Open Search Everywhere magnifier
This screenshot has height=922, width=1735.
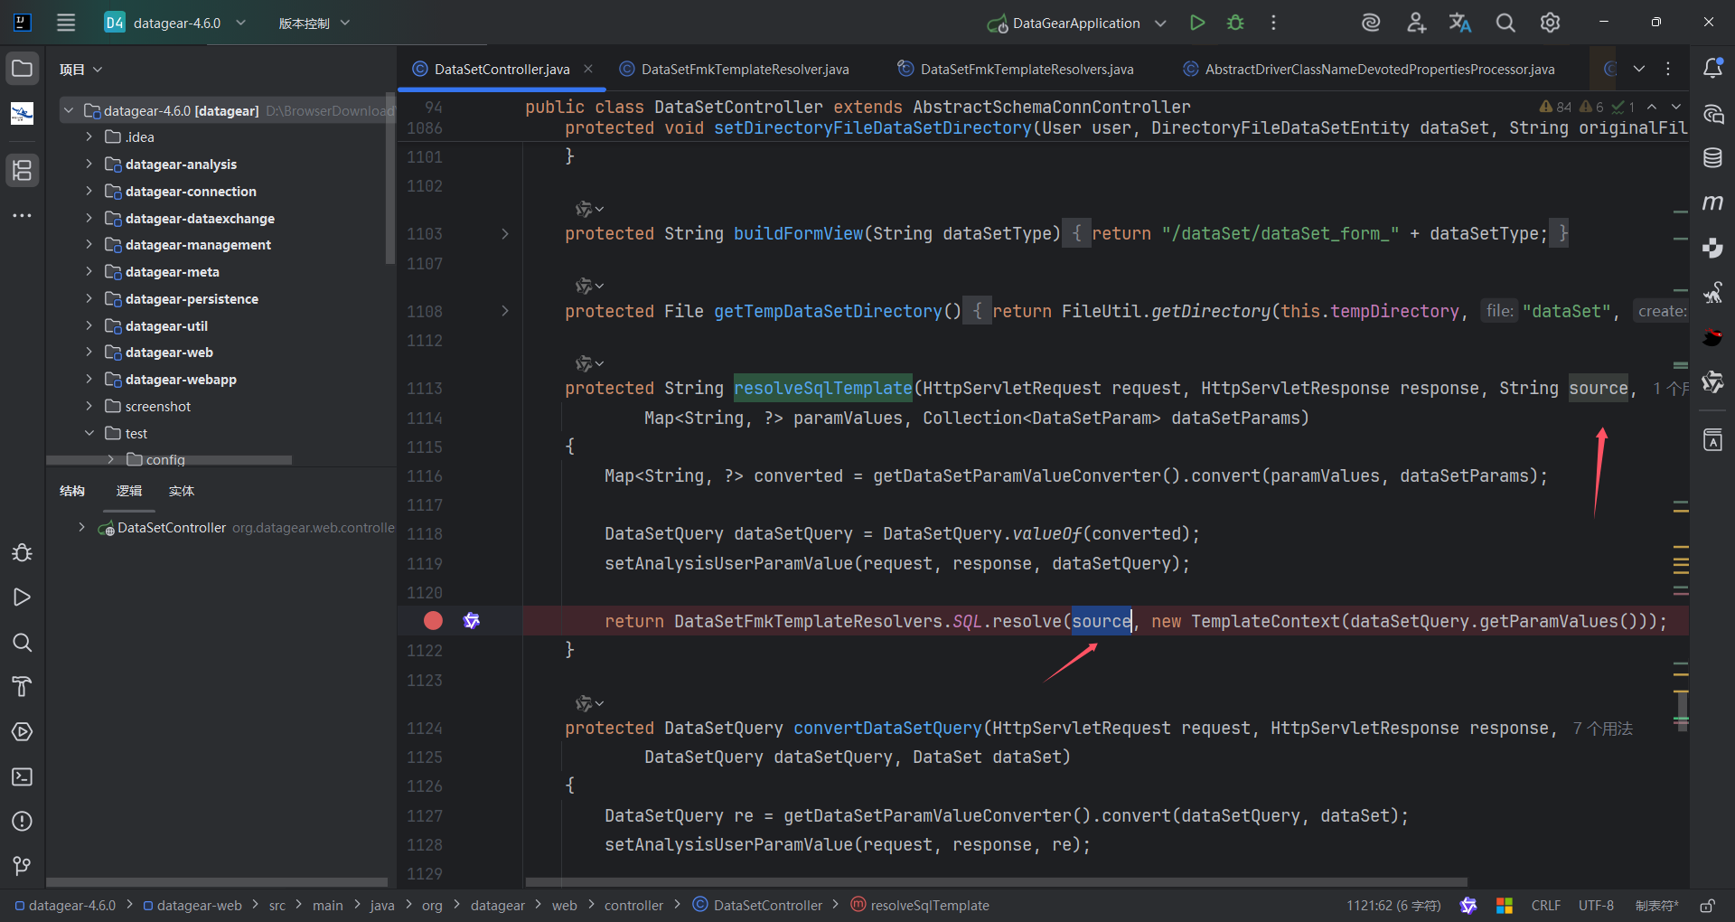coord(1505,23)
